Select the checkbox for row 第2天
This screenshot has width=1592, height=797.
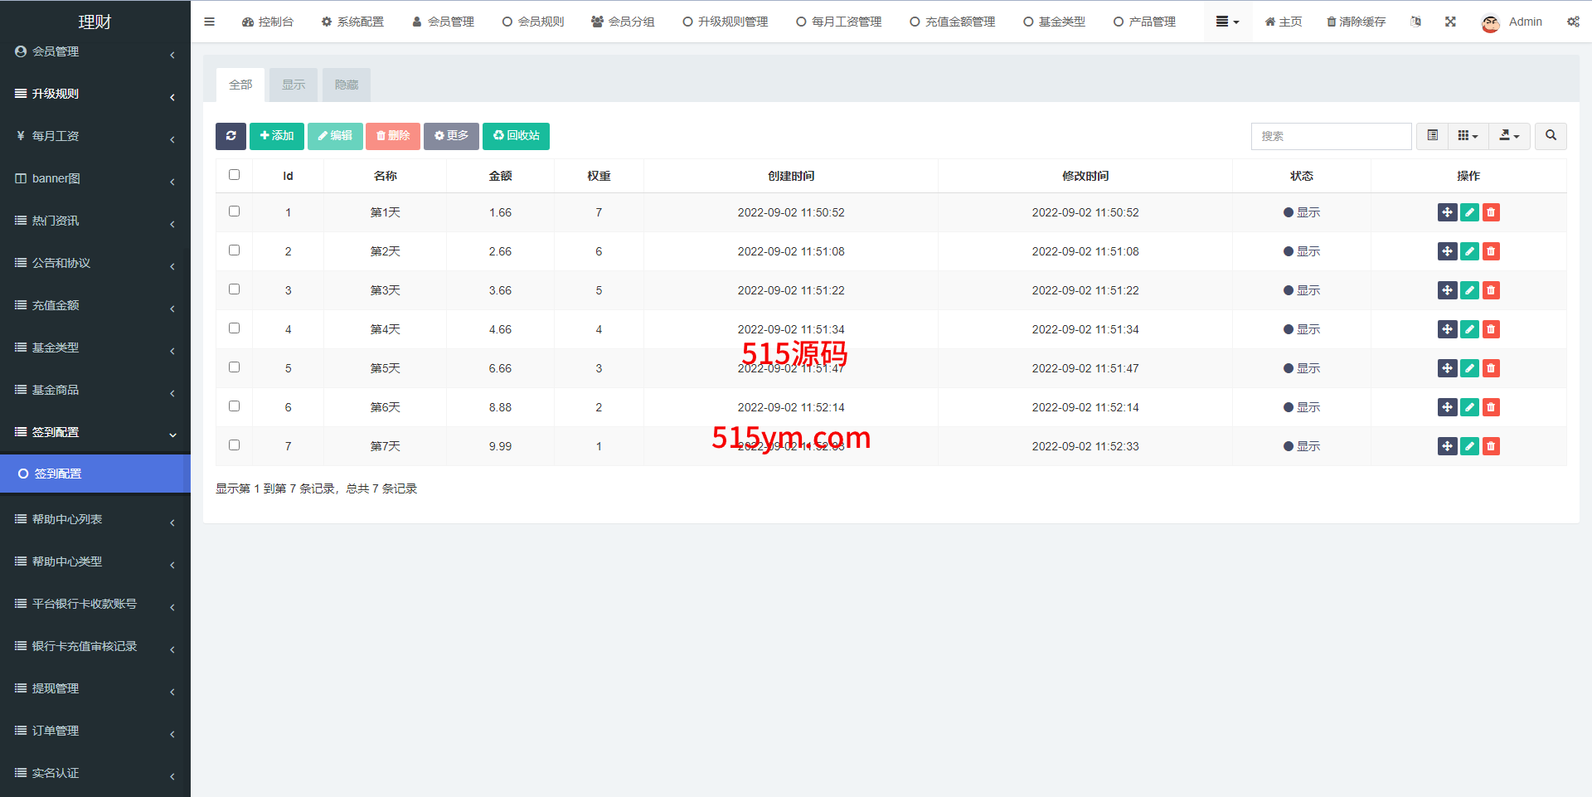pos(234,250)
